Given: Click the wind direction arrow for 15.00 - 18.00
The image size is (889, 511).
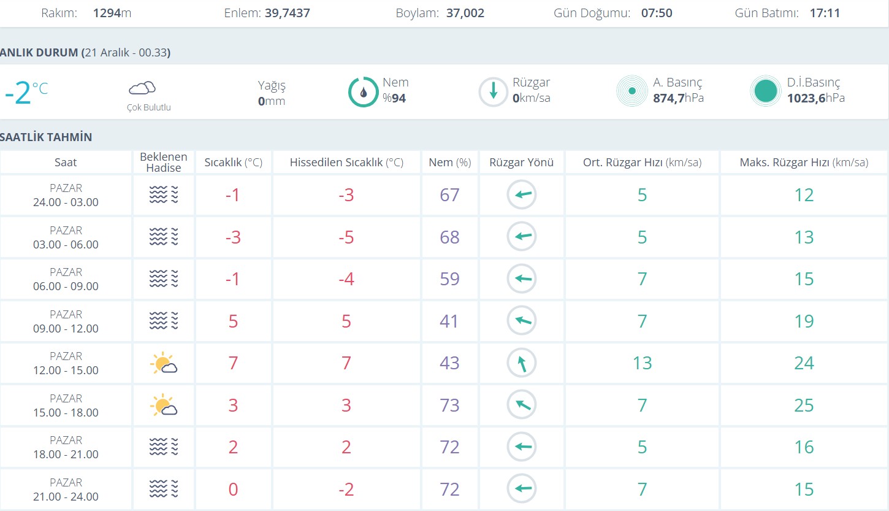Looking at the screenshot, I should [522, 405].
